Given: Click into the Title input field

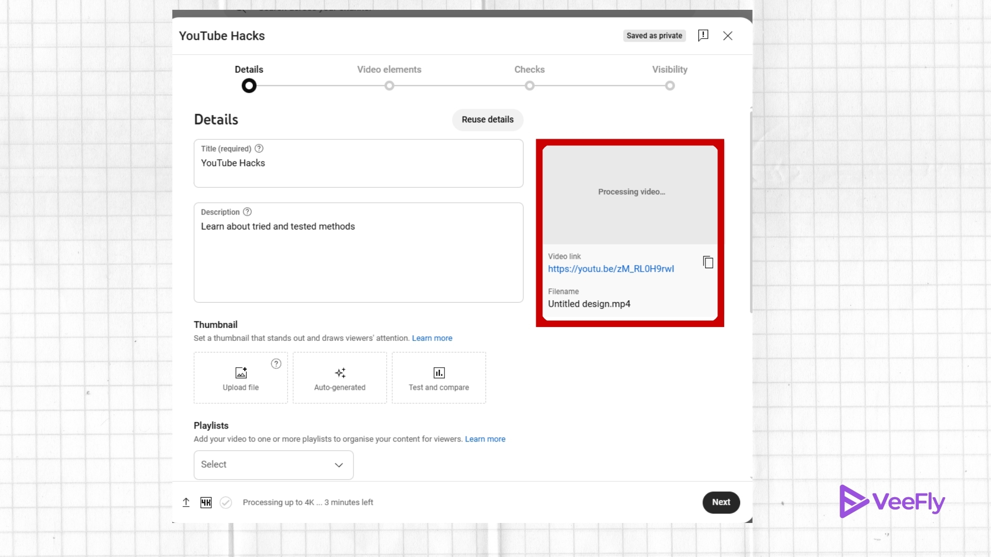Looking at the screenshot, I should (x=359, y=163).
